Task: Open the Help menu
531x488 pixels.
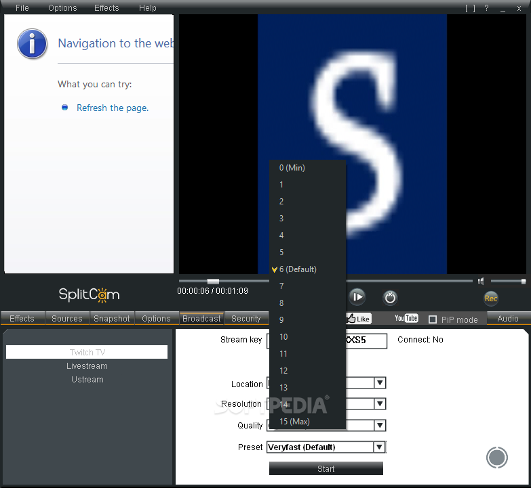Action: (x=148, y=7)
